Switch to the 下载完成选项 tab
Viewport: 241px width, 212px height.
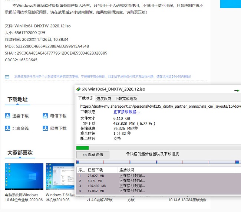[126, 98]
